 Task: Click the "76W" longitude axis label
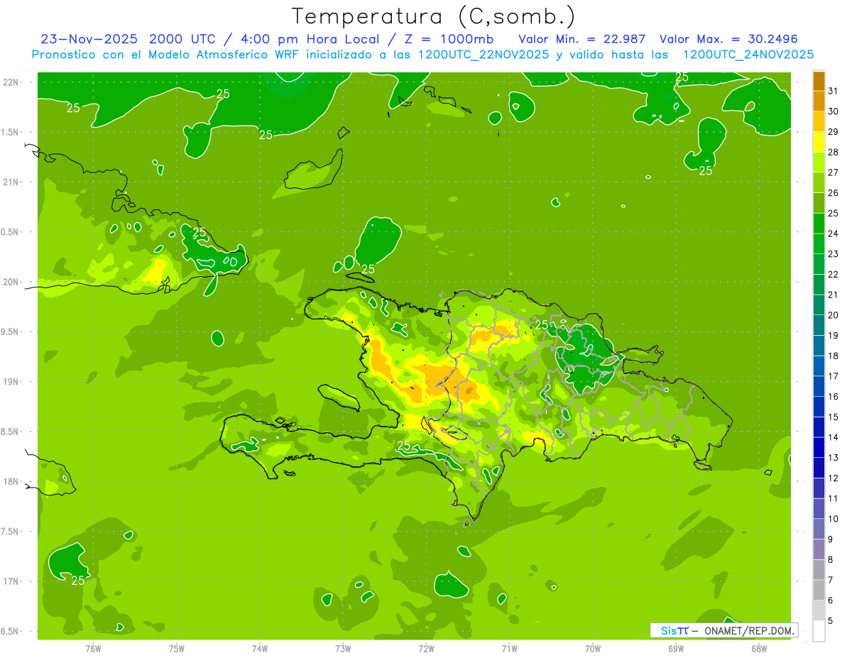93,649
